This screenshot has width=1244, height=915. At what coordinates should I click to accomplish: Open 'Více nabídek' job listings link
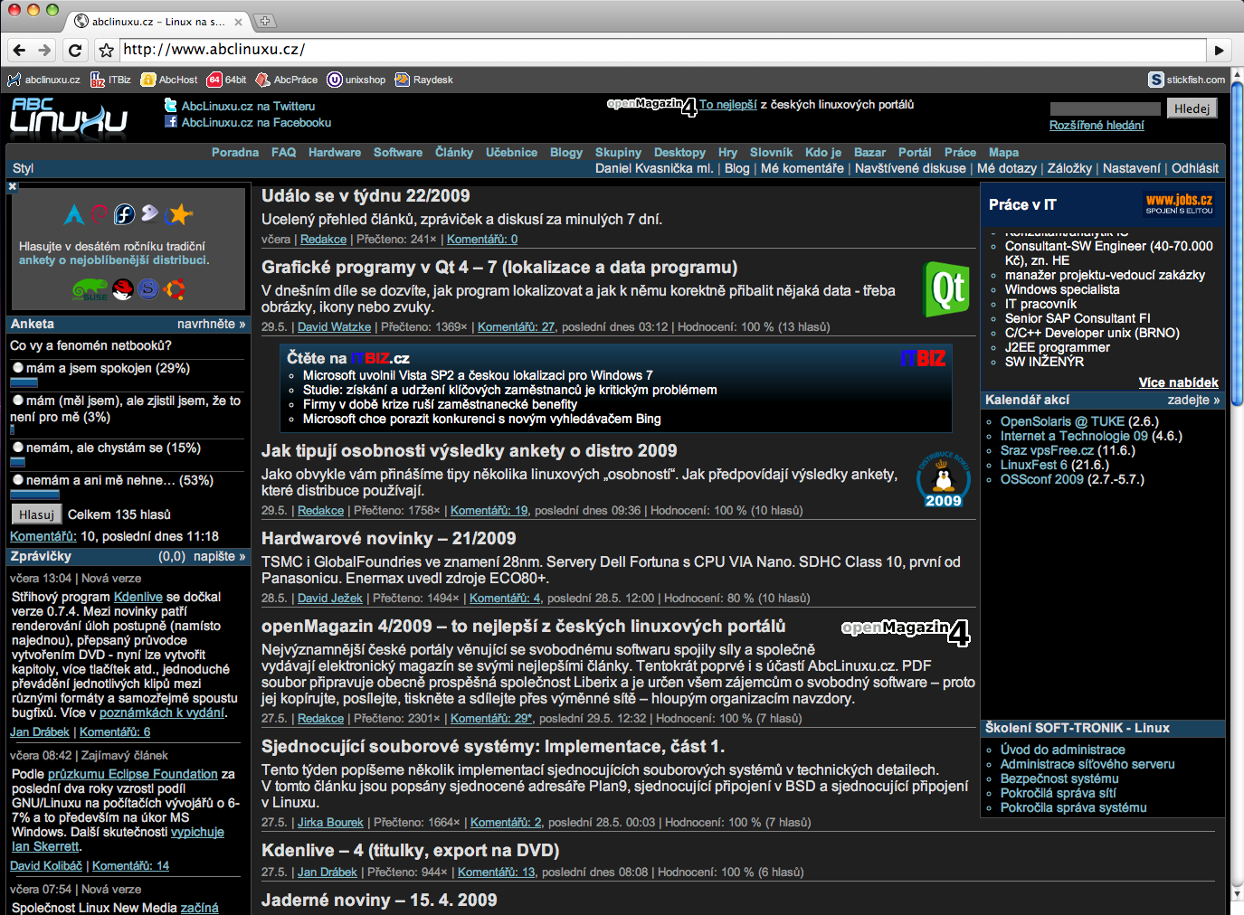click(x=1179, y=382)
